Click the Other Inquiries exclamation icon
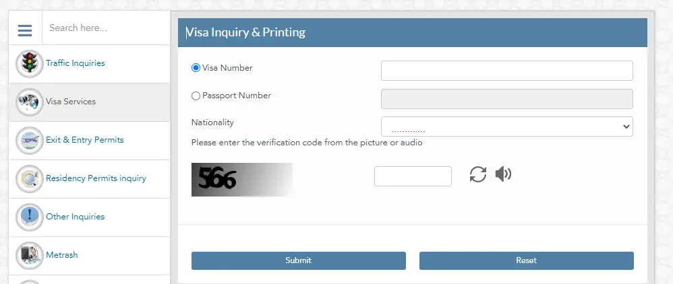The image size is (673, 284). click(30, 217)
